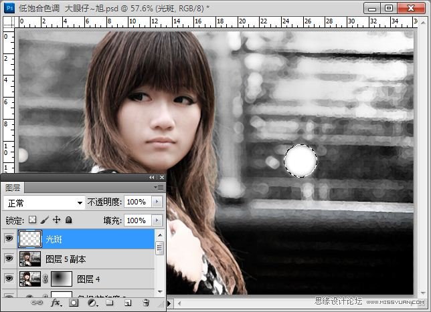Open the 不透明度 opacity slider arrow
This screenshot has height=312, width=431.
[157, 202]
